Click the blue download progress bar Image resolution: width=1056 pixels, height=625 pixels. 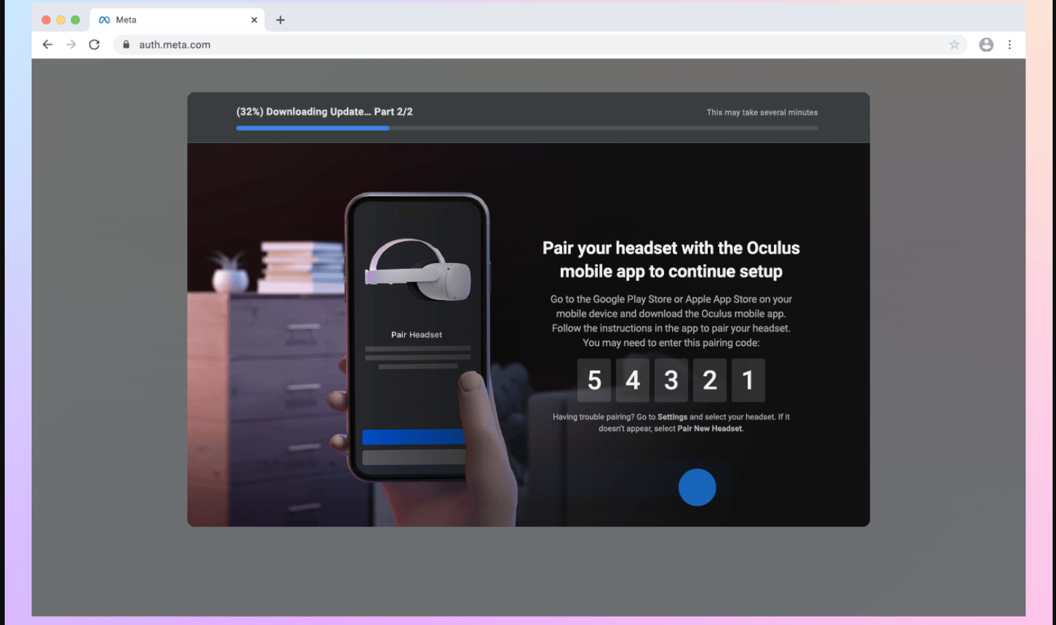527,128
